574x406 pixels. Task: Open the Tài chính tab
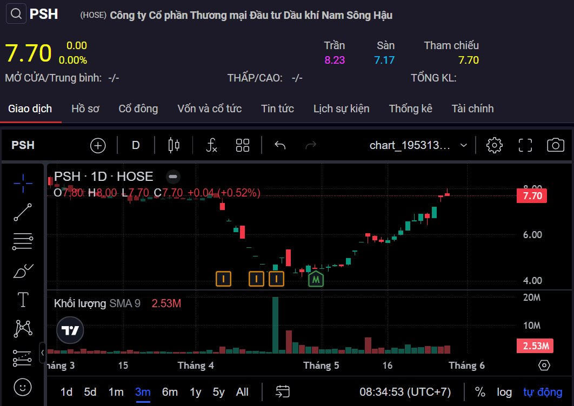[472, 109]
